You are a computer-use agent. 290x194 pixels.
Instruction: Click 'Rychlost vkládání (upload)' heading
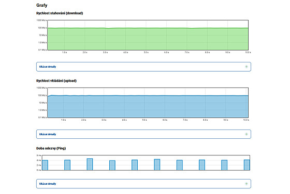click(x=56, y=80)
